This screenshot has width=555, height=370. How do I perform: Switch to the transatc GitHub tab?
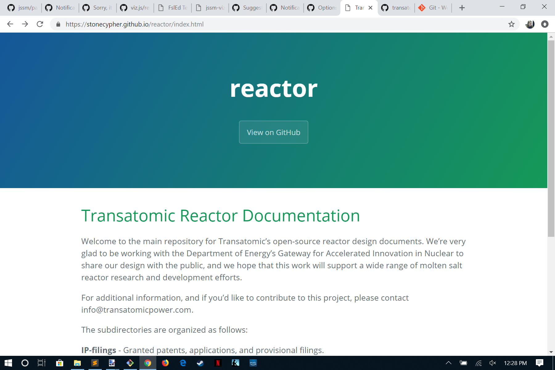pos(396,8)
